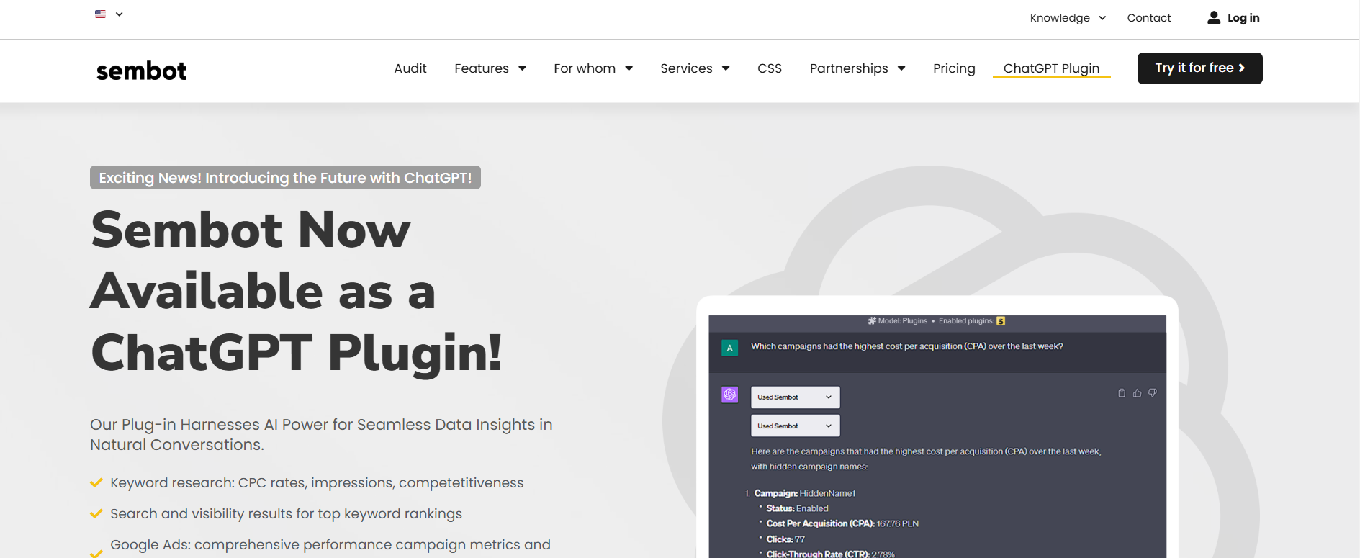1360x558 pixels.
Task: Click the user profile icon
Action: point(1214,18)
